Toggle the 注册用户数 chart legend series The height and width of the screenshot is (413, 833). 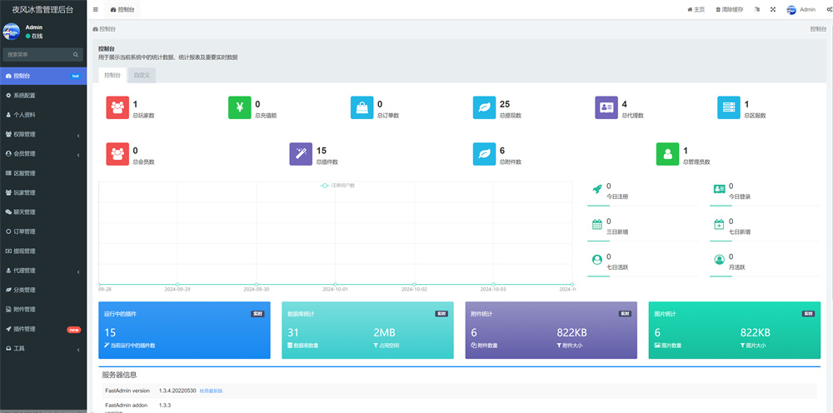(338, 185)
